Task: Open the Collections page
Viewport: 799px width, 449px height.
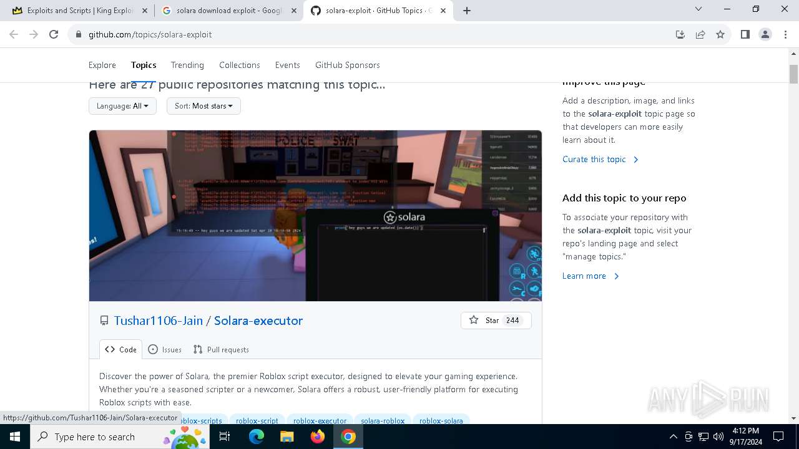Action: click(240, 65)
